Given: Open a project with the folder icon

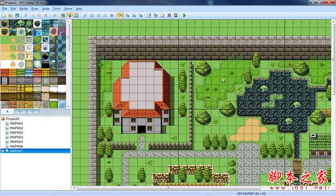Looking at the screenshot, I should click(10, 15).
